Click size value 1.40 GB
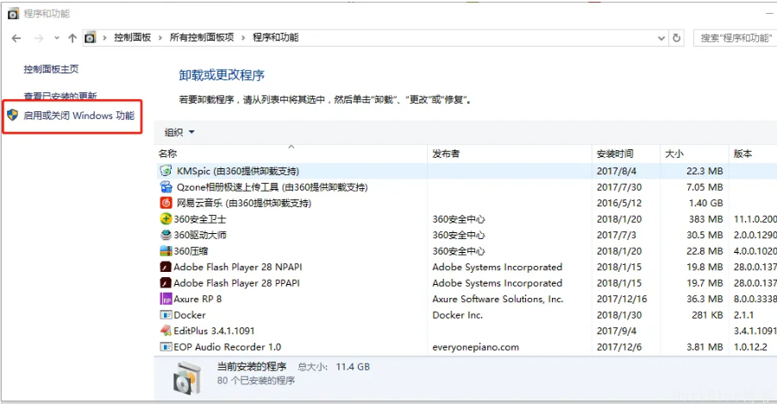Screen dimensions: 777x404 (705, 203)
